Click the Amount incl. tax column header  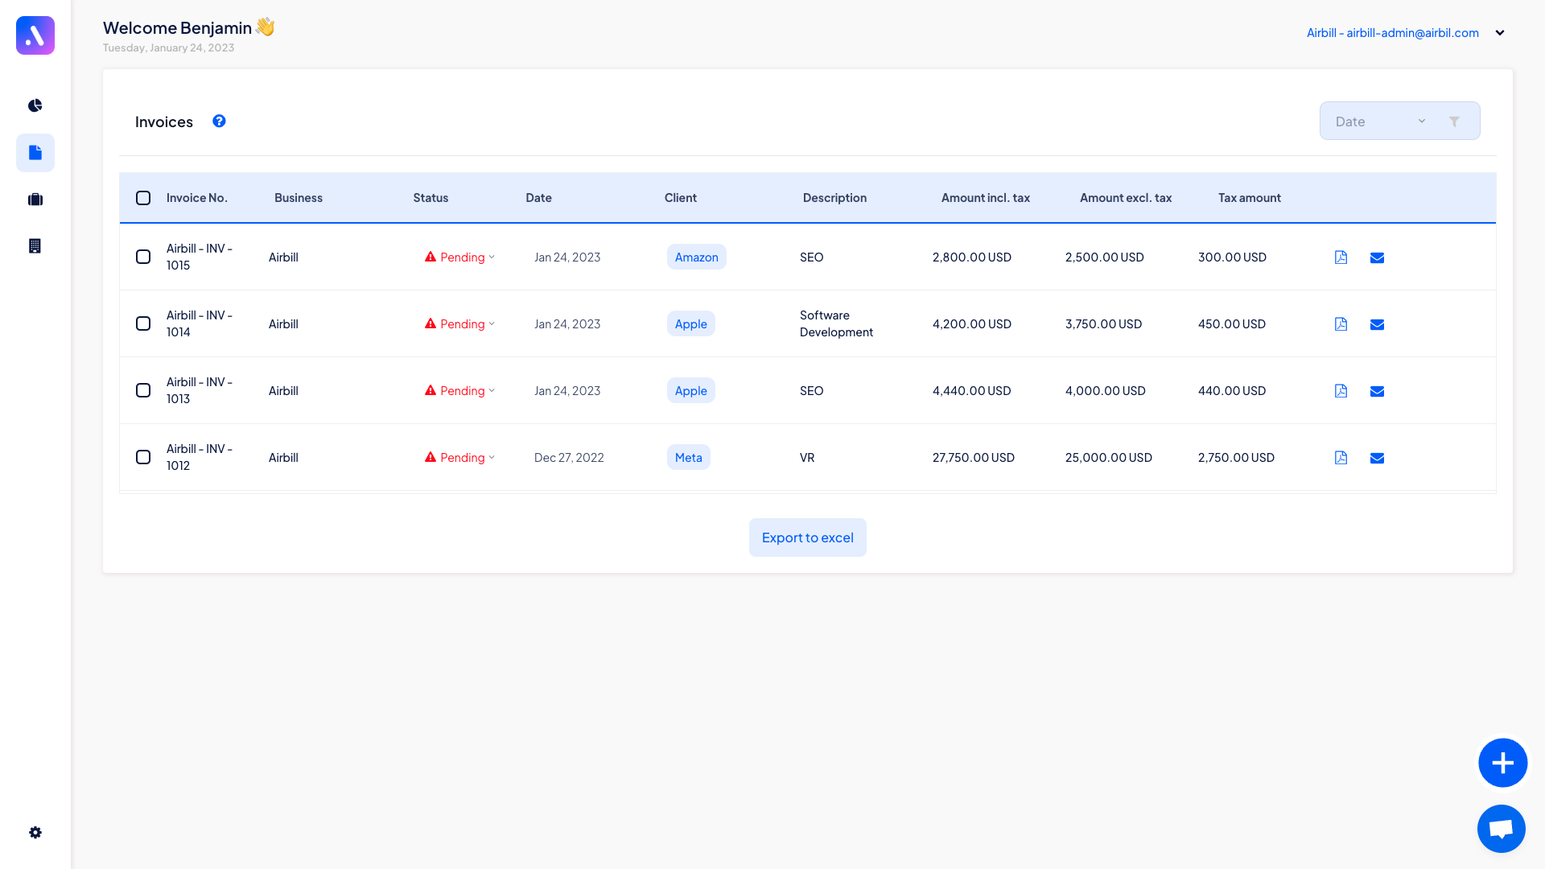(986, 198)
